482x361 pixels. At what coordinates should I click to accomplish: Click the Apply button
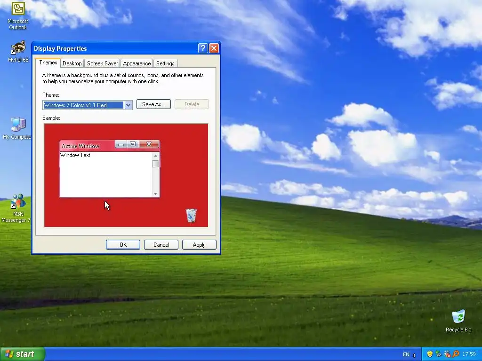pyautogui.click(x=199, y=244)
